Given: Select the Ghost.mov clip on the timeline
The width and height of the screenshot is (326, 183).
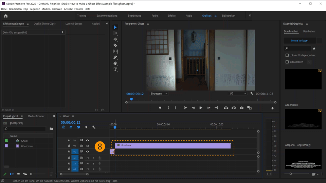Looking at the screenshot, I should click(x=173, y=145).
